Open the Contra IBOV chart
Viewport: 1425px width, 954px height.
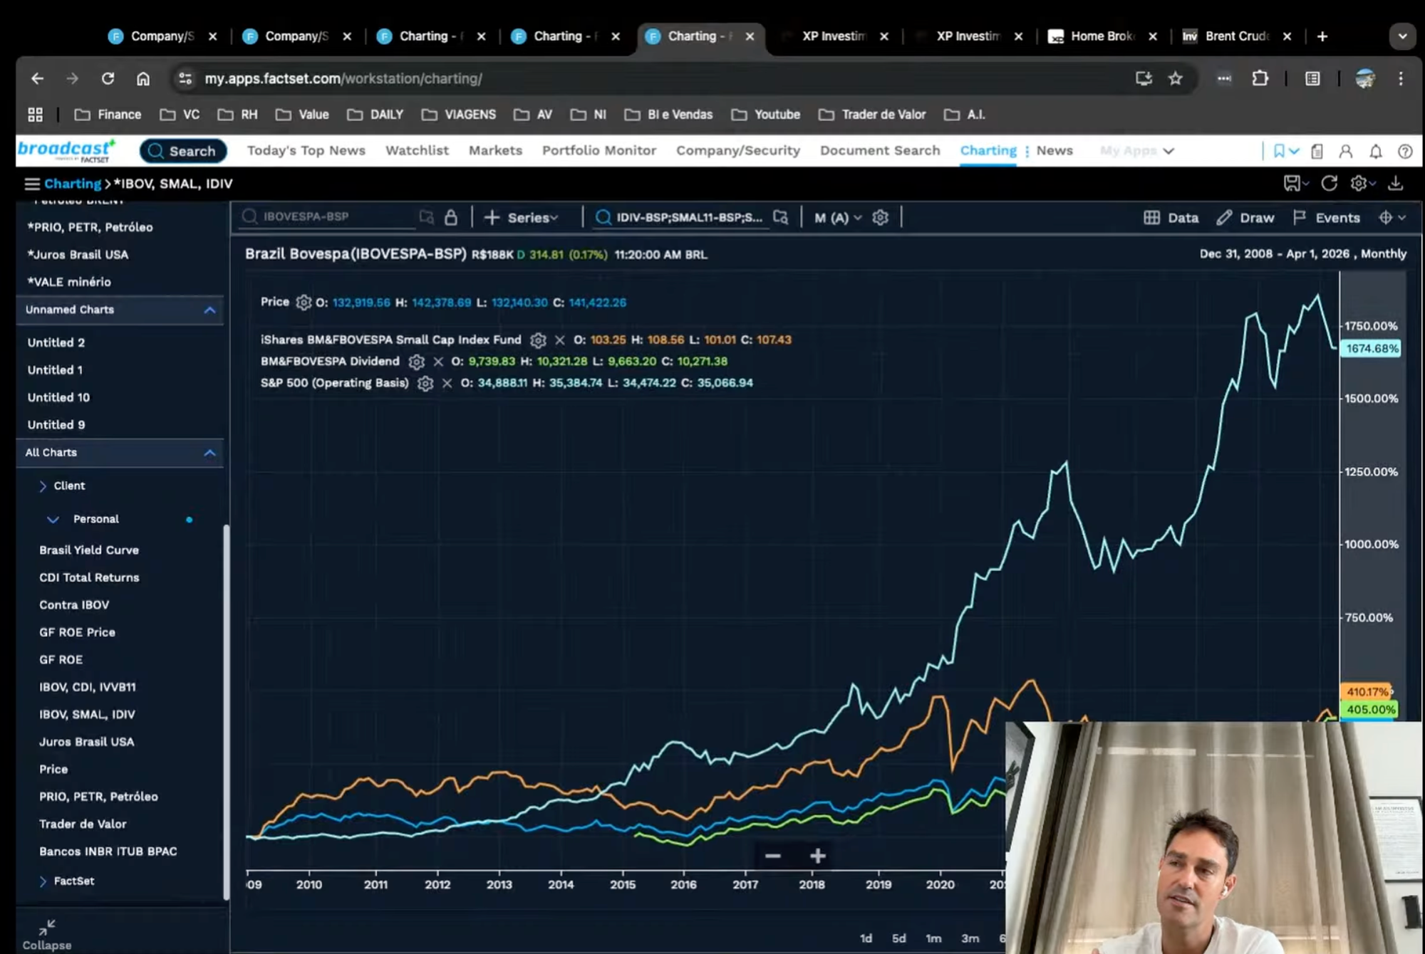74,605
